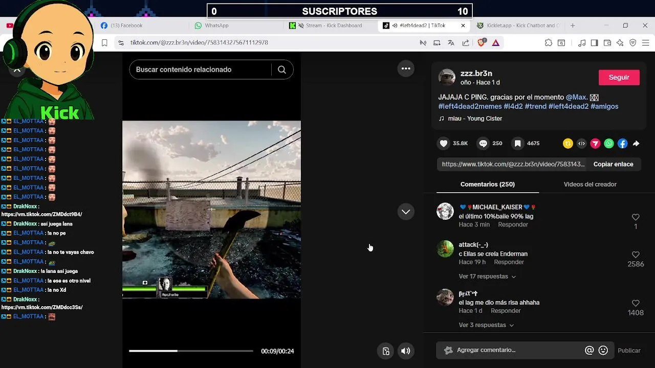Click the embed code icon
The width and height of the screenshot is (655, 368).
point(581,144)
